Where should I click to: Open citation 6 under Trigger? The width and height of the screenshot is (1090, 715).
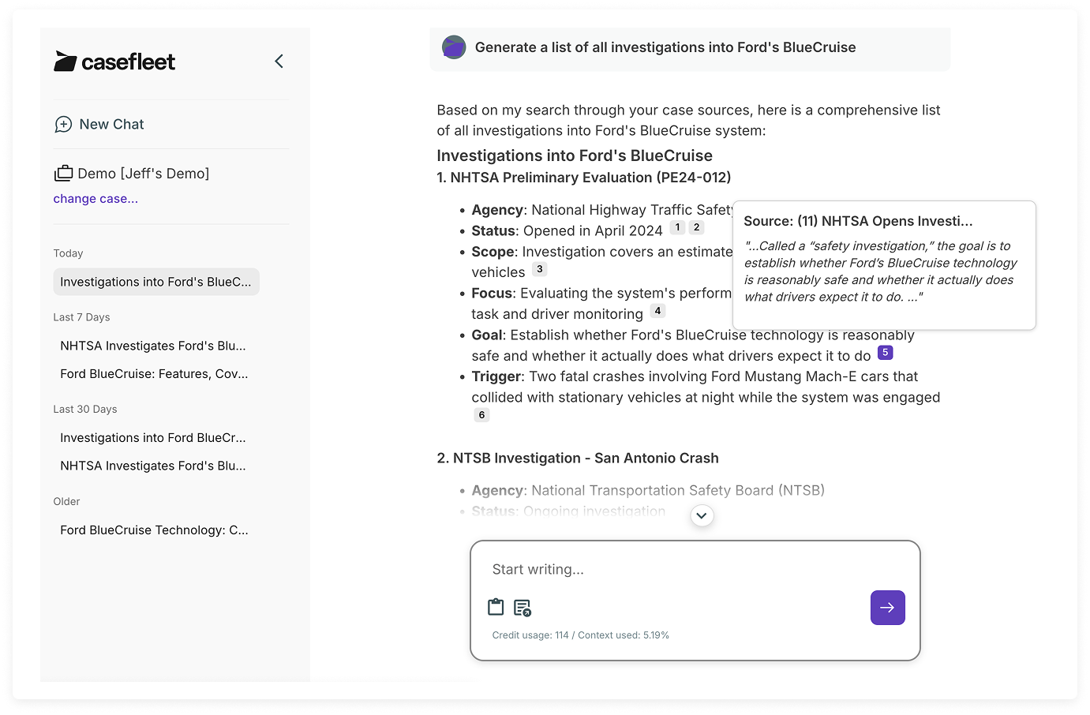pos(481,415)
